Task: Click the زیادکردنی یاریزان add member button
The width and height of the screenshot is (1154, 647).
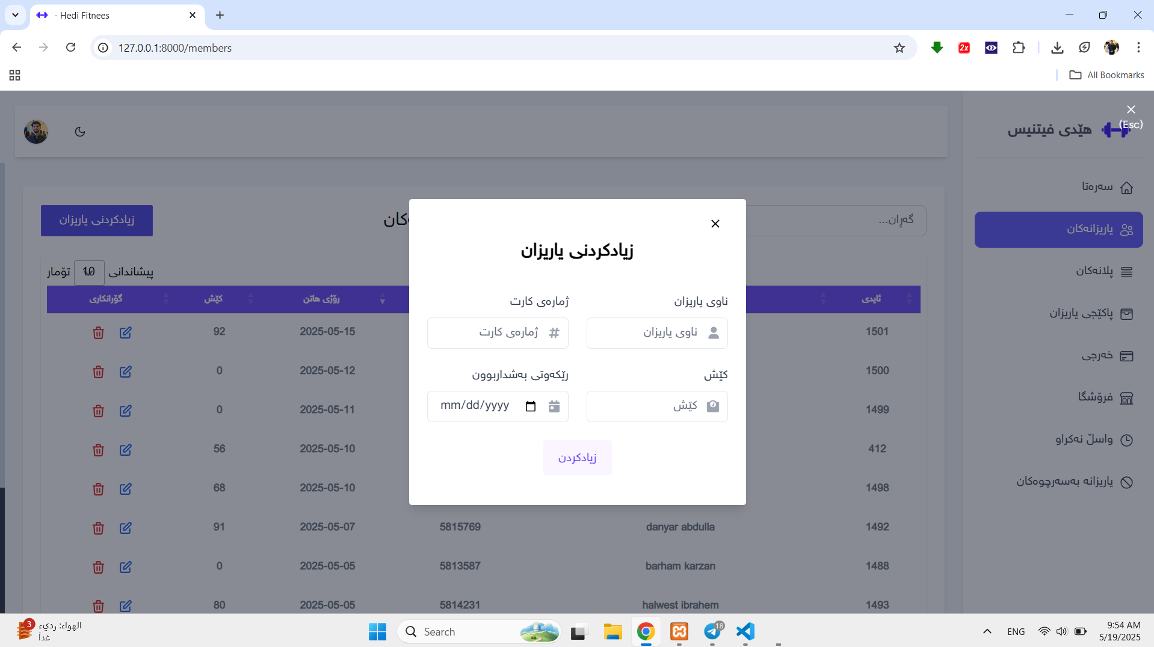Action: point(97,220)
